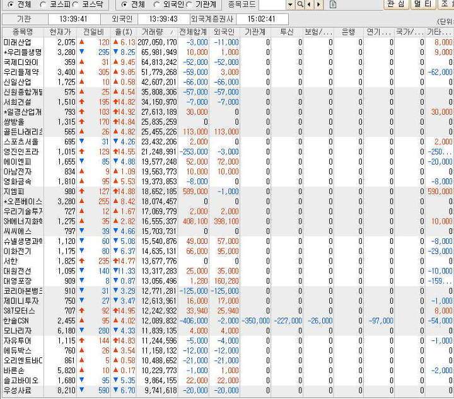
Task: Select the 미래산업 stock row
Action: click(227, 42)
